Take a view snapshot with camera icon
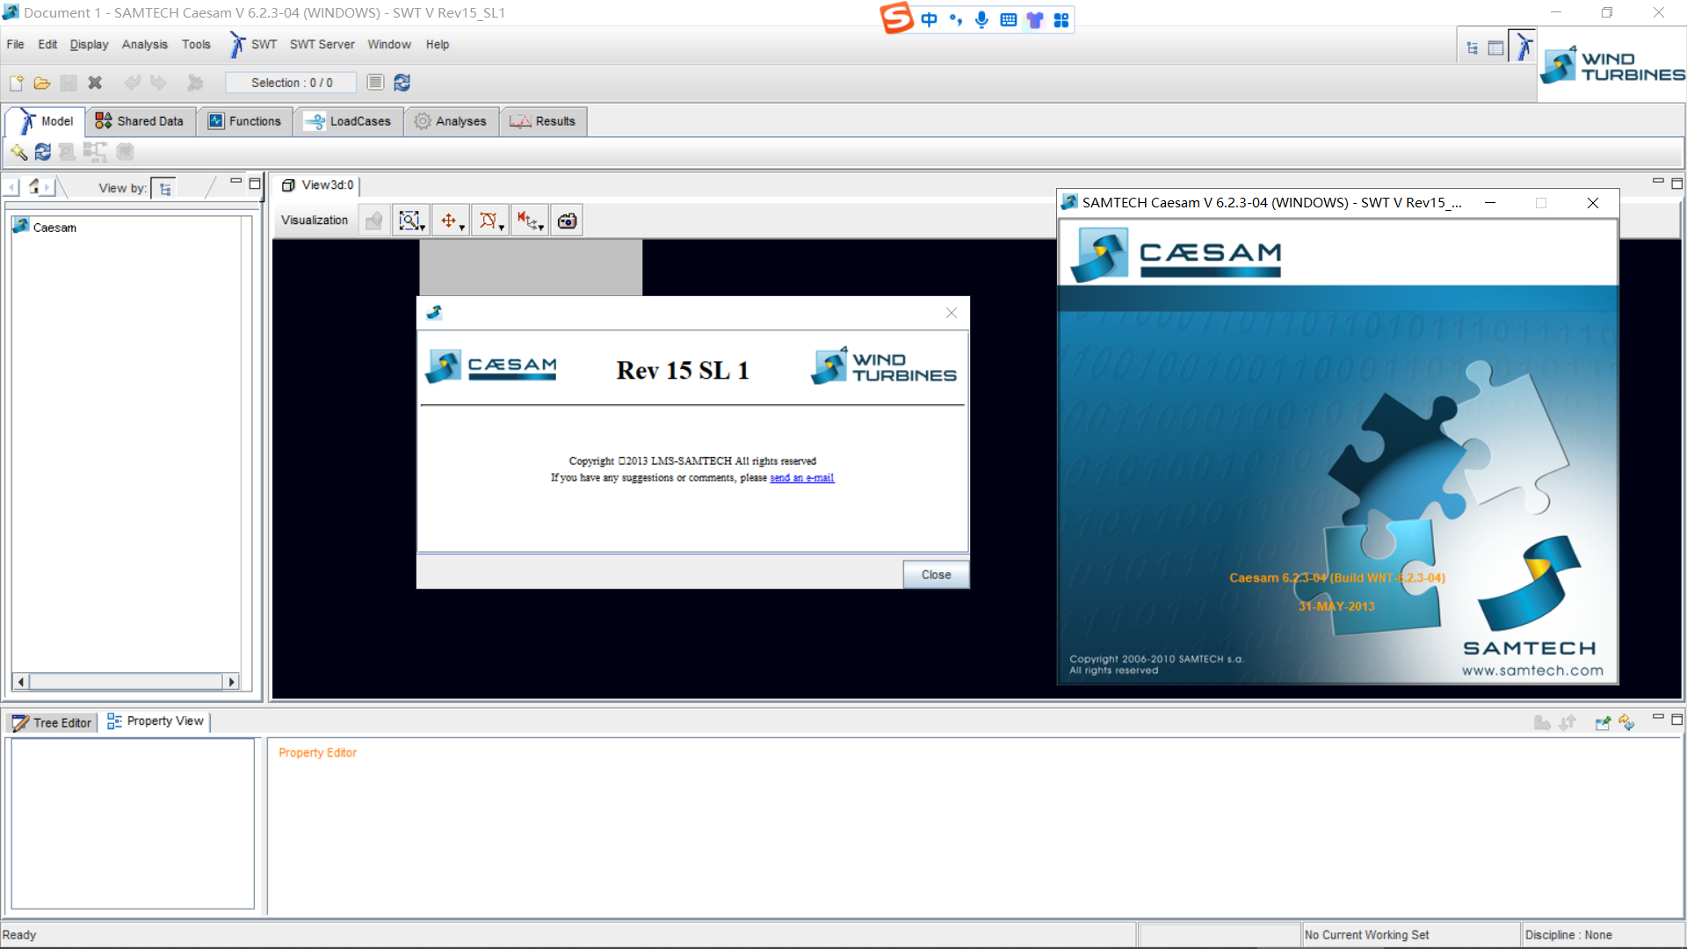The image size is (1687, 949). pyautogui.click(x=568, y=221)
